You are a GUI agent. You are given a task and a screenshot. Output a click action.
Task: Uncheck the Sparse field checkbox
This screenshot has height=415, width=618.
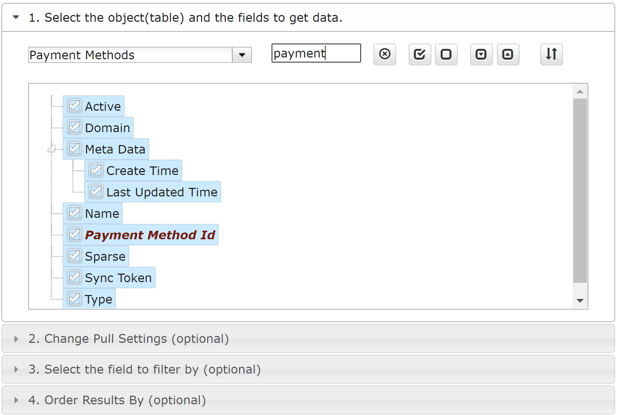click(74, 256)
